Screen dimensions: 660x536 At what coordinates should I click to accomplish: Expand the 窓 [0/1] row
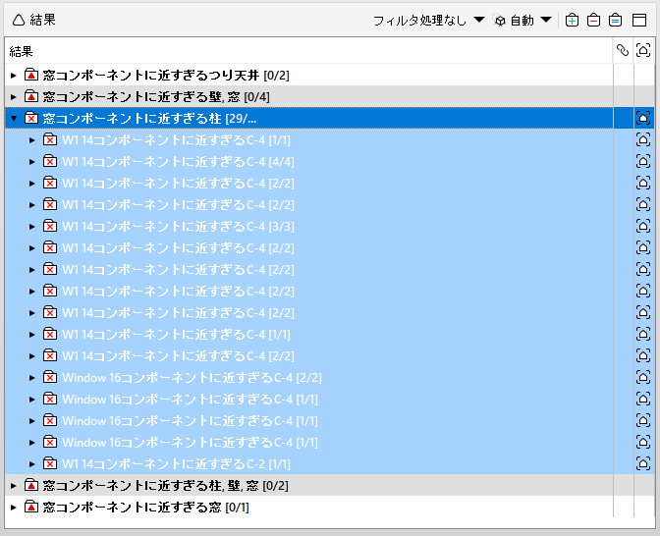pos(14,508)
